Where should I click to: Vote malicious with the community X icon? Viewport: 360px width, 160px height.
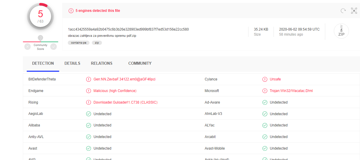[x=27, y=47]
